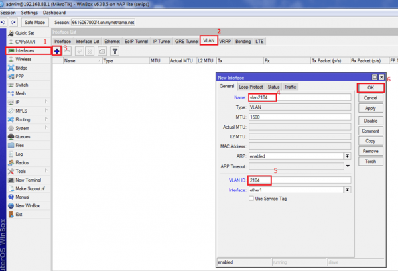The image size is (398, 271).
Task: Click the VLAN ID field
Action: coord(299,180)
